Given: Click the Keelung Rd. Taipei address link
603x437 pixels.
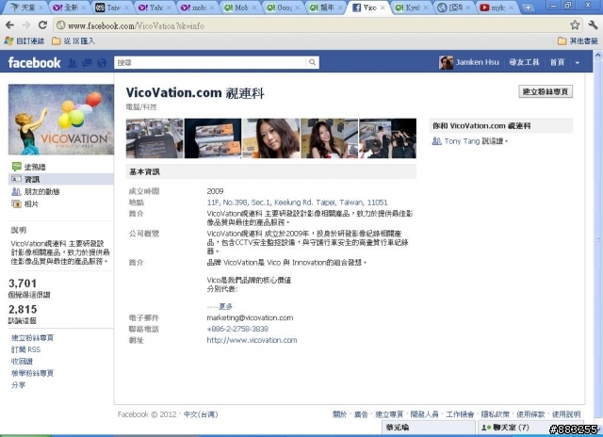Looking at the screenshot, I should (297, 202).
